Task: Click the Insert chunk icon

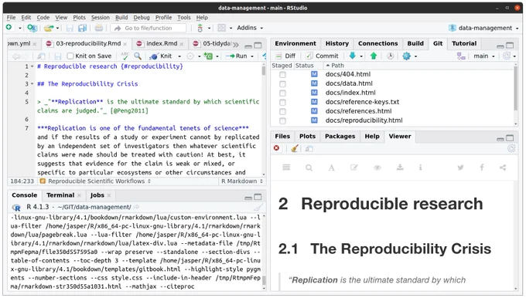Action: click(x=208, y=56)
